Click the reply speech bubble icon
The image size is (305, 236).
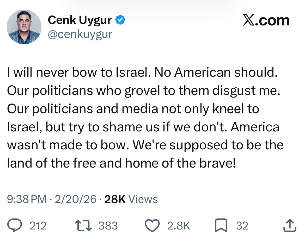click(15, 226)
